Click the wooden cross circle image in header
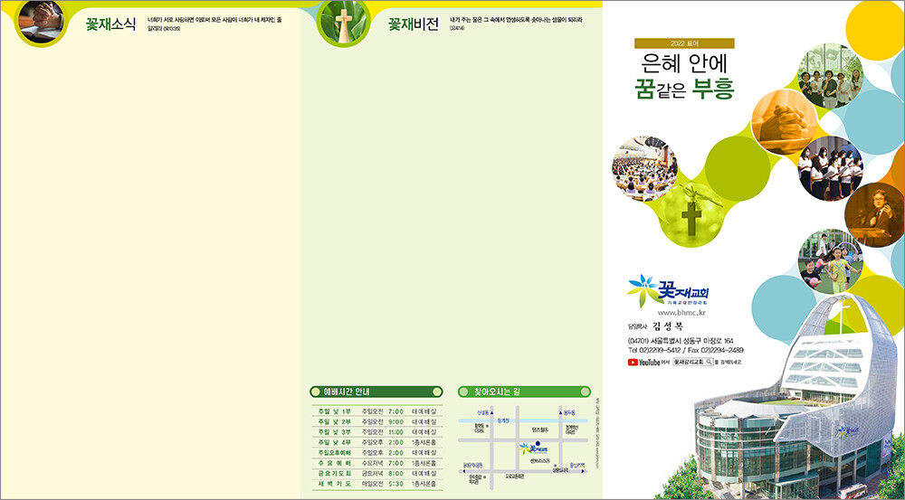The width and height of the screenshot is (905, 500). click(x=343, y=24)
